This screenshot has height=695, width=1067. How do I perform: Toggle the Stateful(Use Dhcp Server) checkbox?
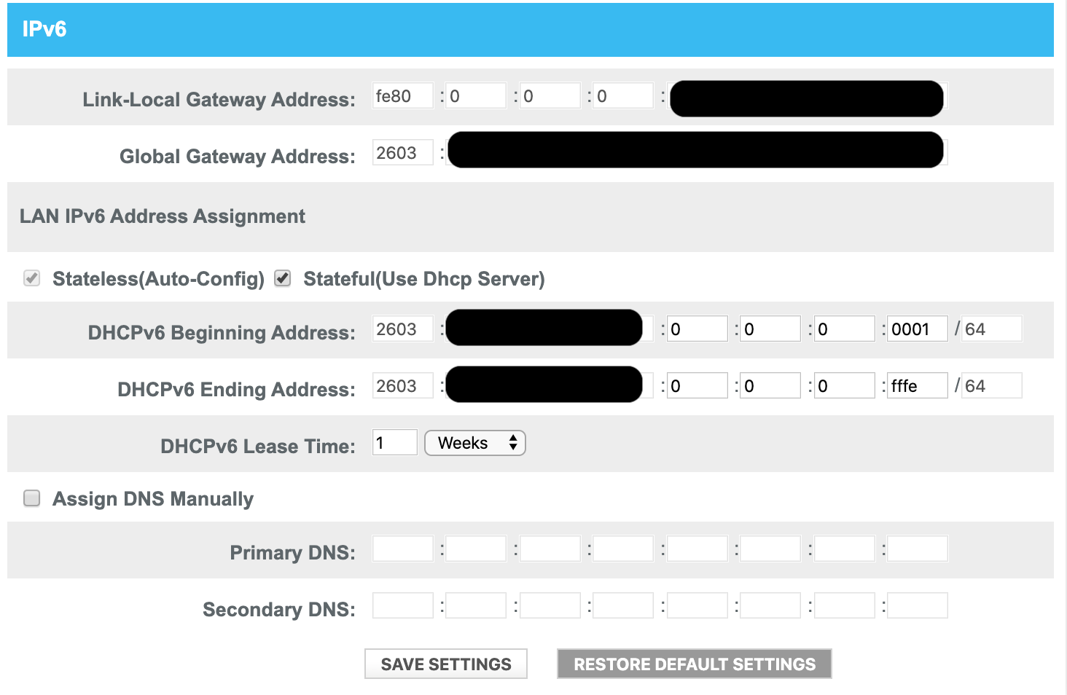(x=283, y=278)
